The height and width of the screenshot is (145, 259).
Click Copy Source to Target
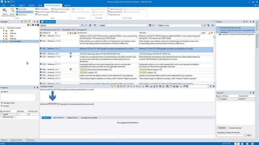60,9
